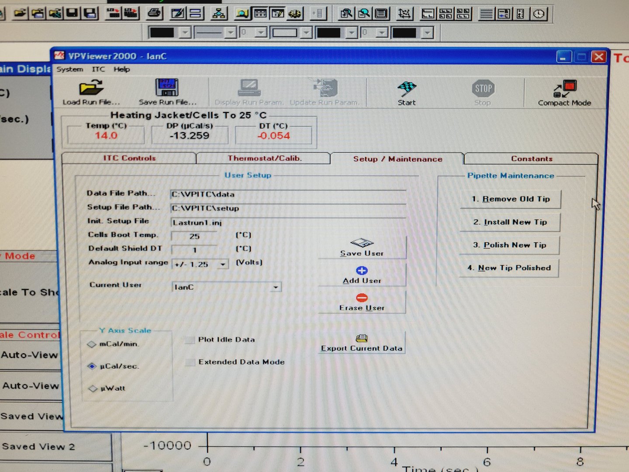This screenshot has width=629, height=472.
Task: Enable the Plot Idle Data checkbox
Action: (190, 340)
